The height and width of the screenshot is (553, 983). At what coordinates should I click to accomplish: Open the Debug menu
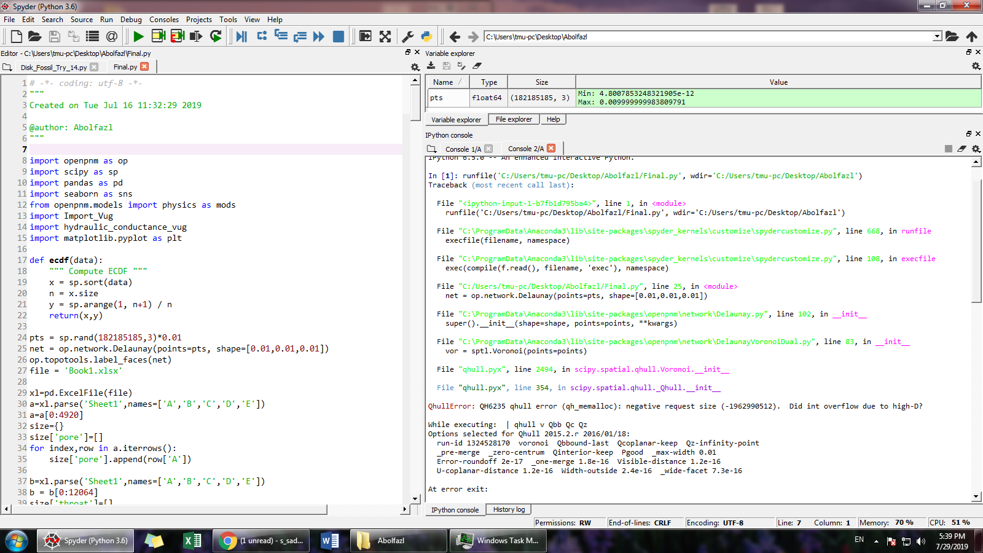click(131, 19)
